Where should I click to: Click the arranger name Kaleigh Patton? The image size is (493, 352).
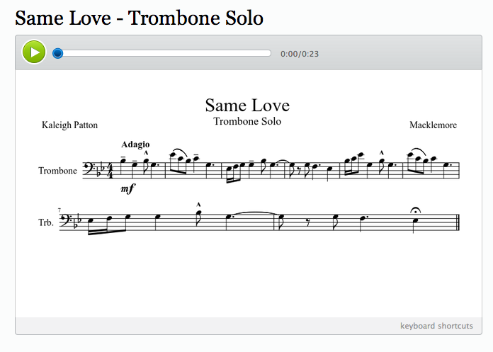pyautogui.click(x=70, y=125)
